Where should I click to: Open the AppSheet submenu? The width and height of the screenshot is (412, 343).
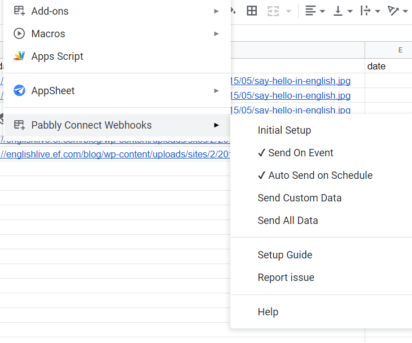pyautogui.click(x=117, y=91)
